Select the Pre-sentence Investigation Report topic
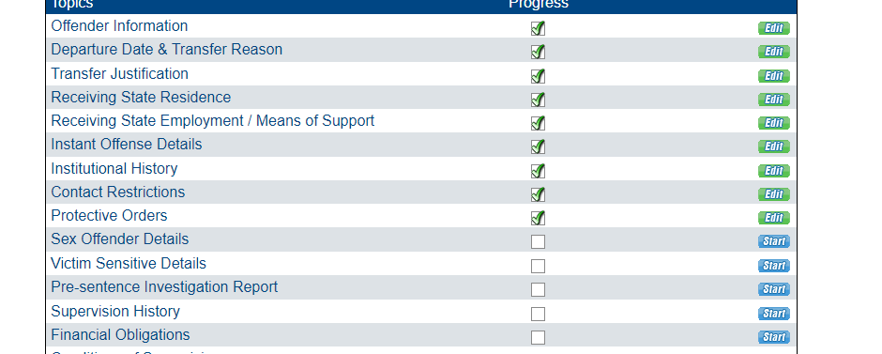The height and width of the screenshot is (354, 882). pyautogui.click(x=164, y=287)
